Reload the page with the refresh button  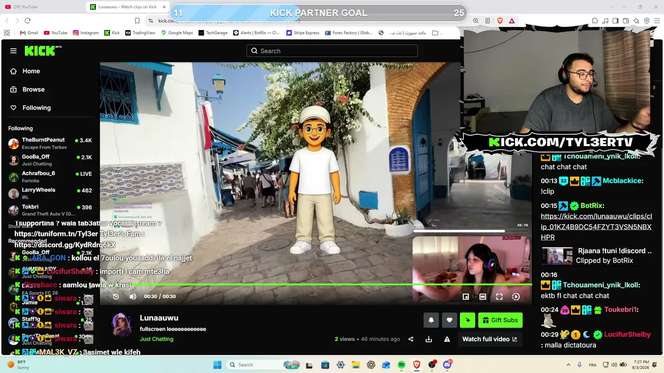(x=27, y=21)
